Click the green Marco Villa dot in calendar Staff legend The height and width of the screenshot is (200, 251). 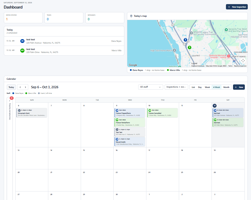pyautogui.click(x=26, y=93)
